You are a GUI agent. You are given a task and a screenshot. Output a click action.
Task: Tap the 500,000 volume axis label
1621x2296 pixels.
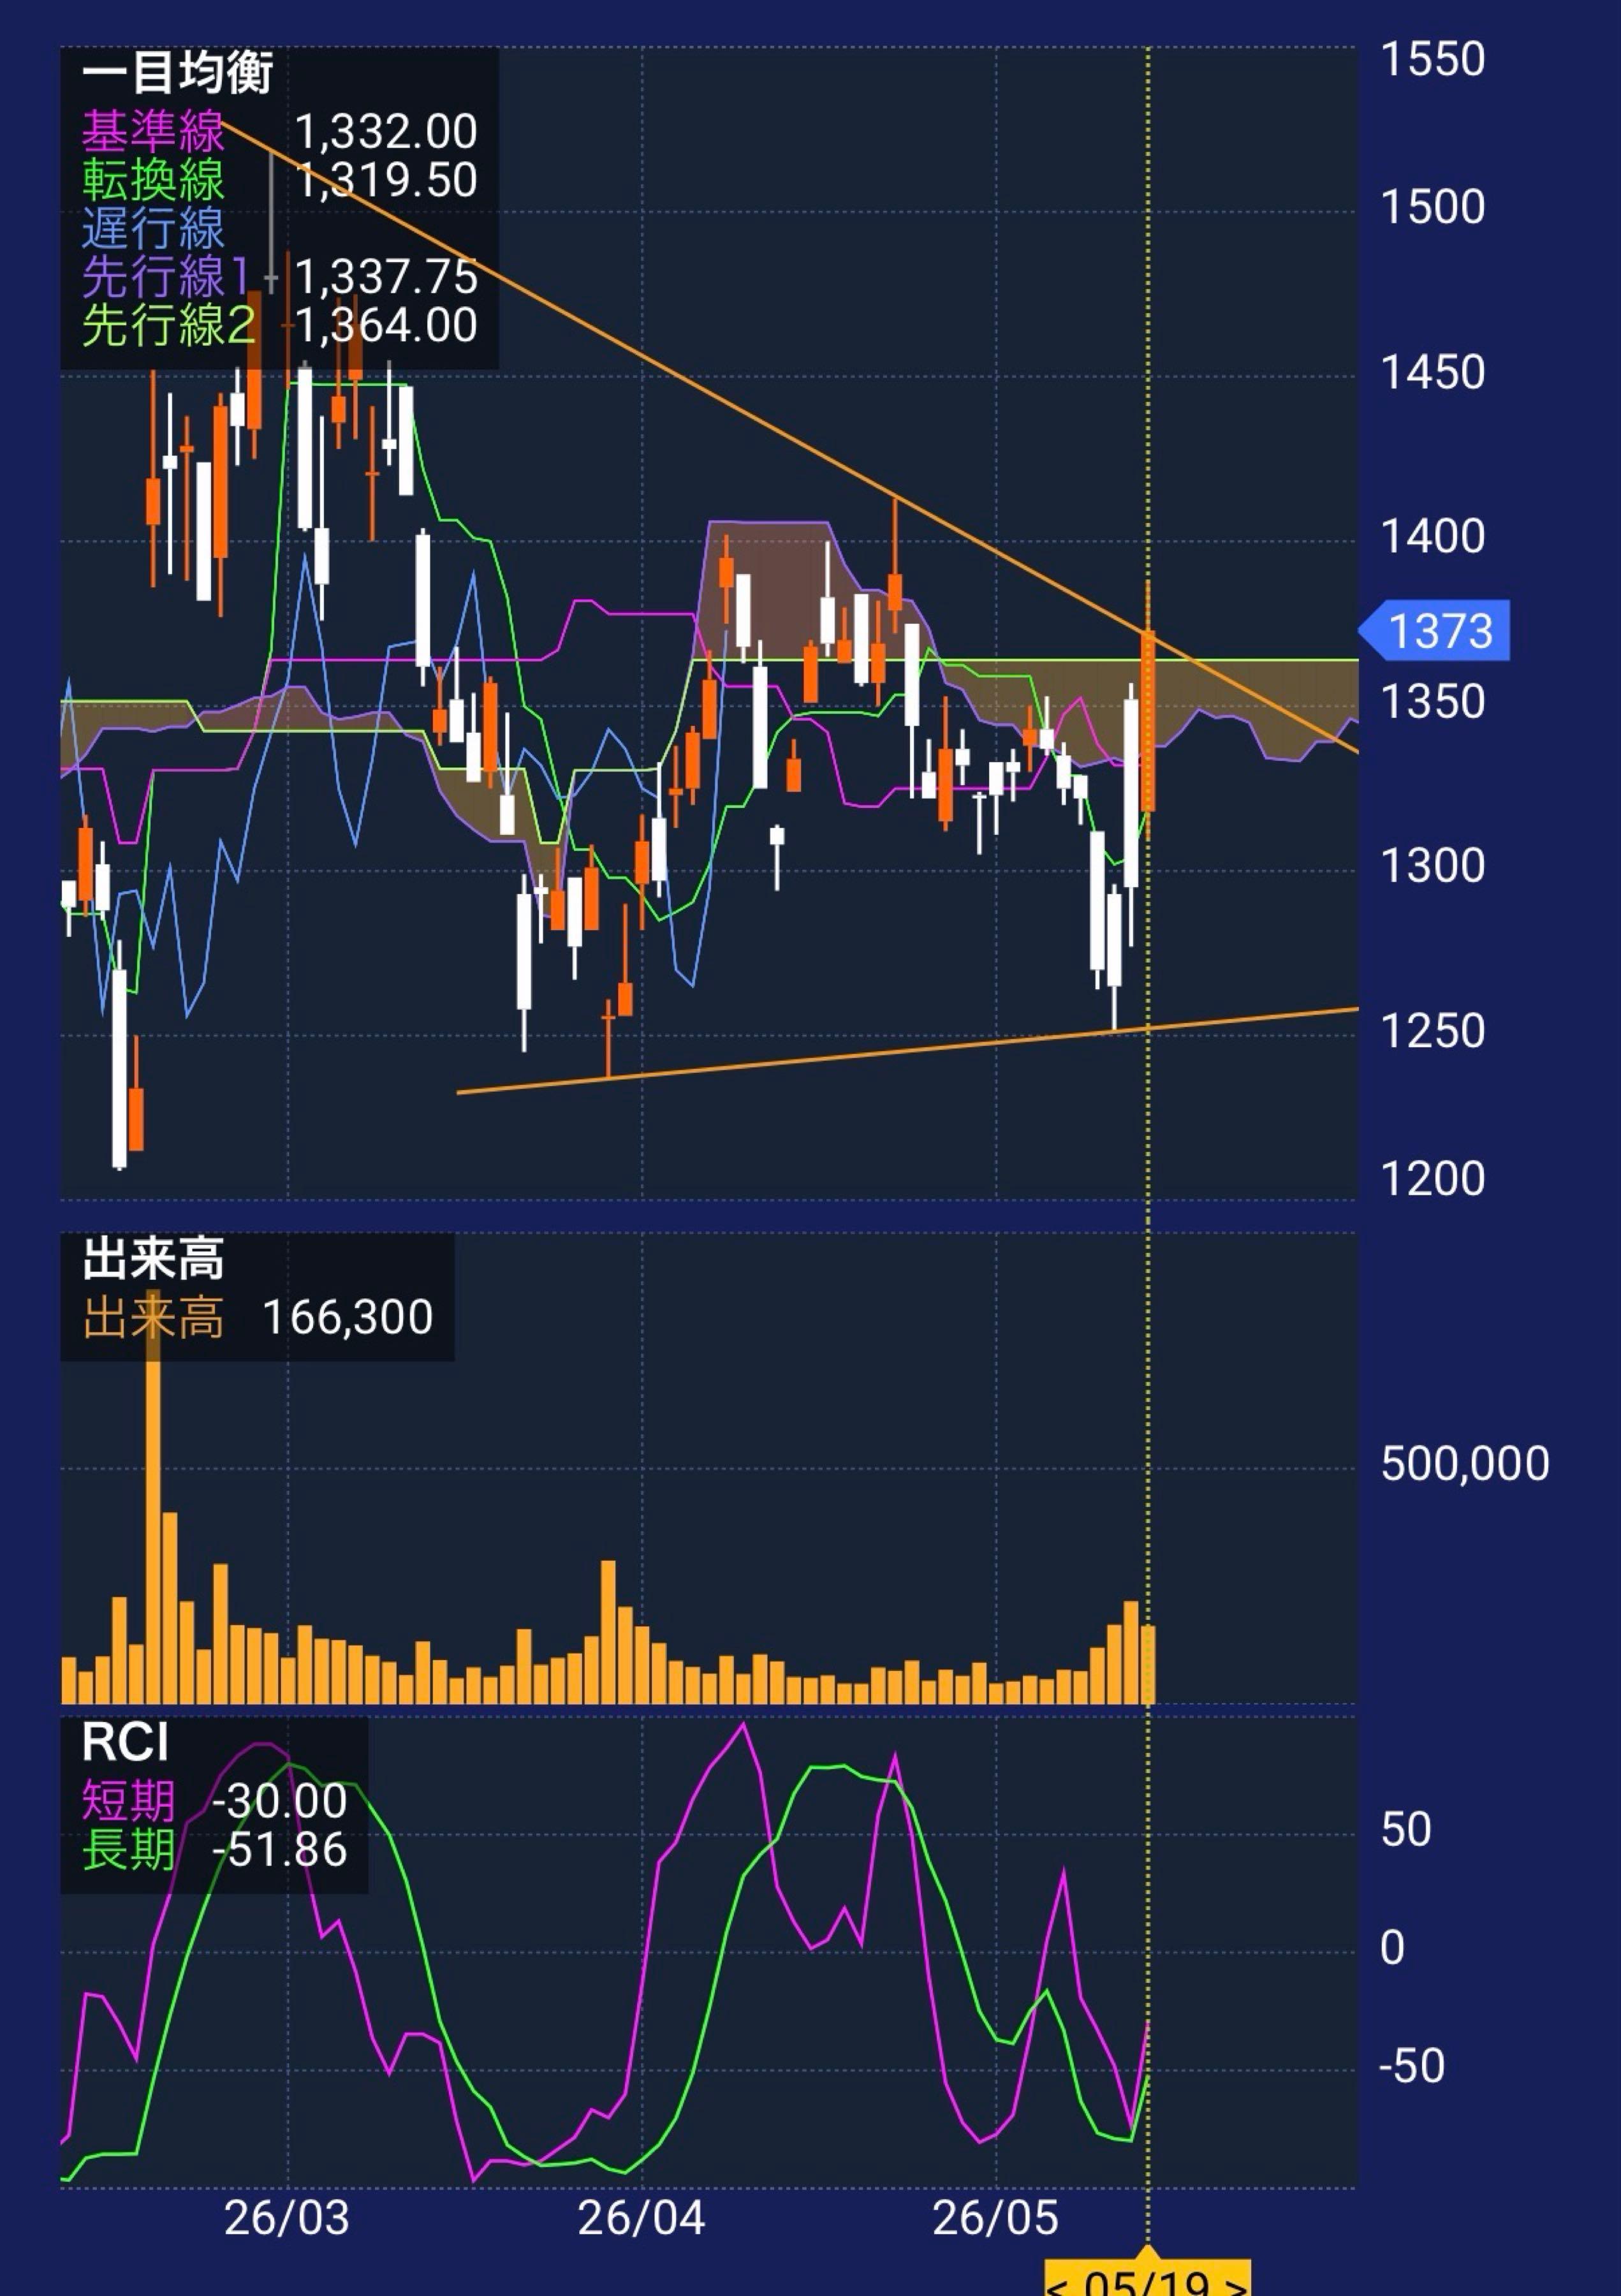pos(1465,1464)
